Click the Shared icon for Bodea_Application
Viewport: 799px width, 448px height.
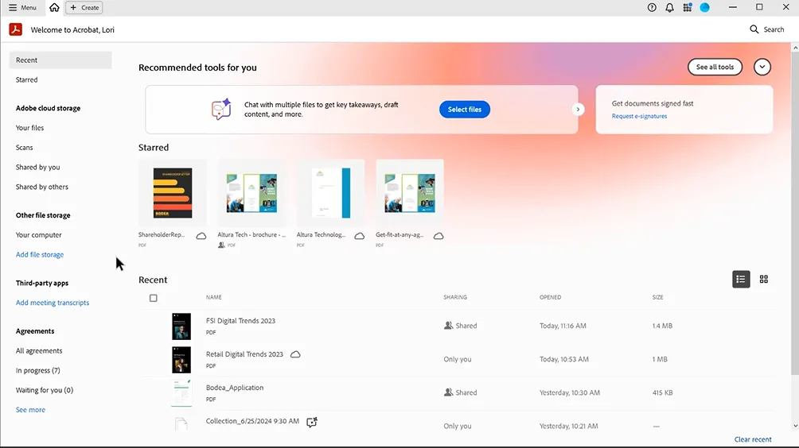(x=448, y=392)
